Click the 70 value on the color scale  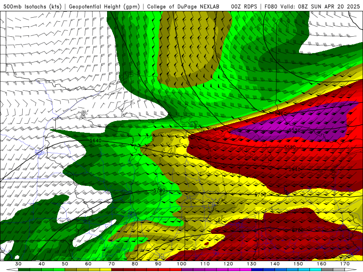point(112,264)
